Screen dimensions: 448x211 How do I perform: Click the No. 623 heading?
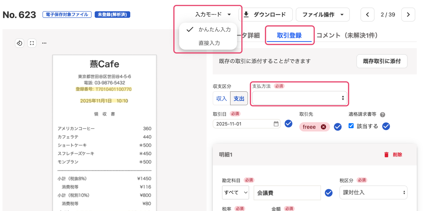(x=19, y=15)
